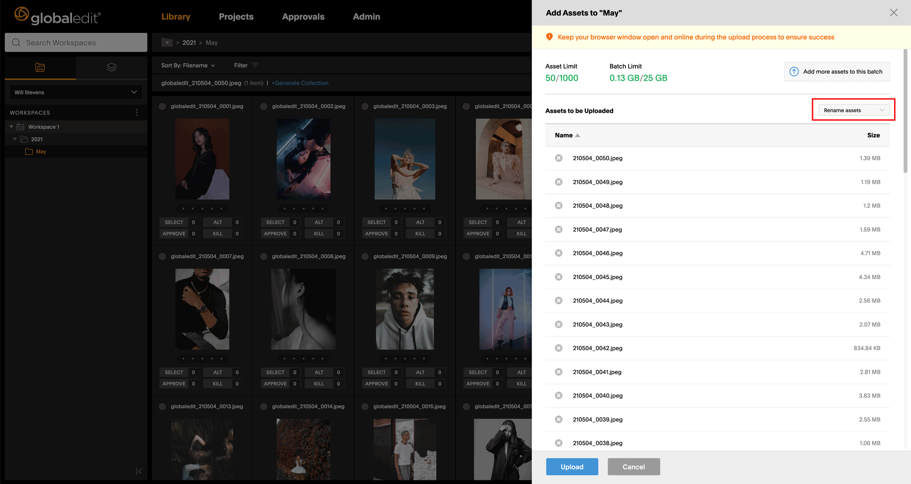Sort upload list by Size column
911x484 pixels.
(873, 135)
